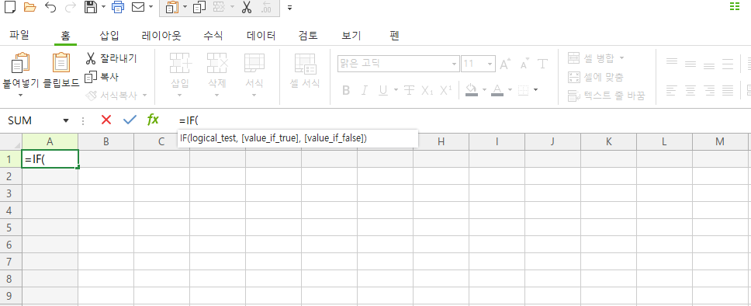This screenshot has height=306, width=751.
Task: Create a new blank document
Action: tap(9, 7)
